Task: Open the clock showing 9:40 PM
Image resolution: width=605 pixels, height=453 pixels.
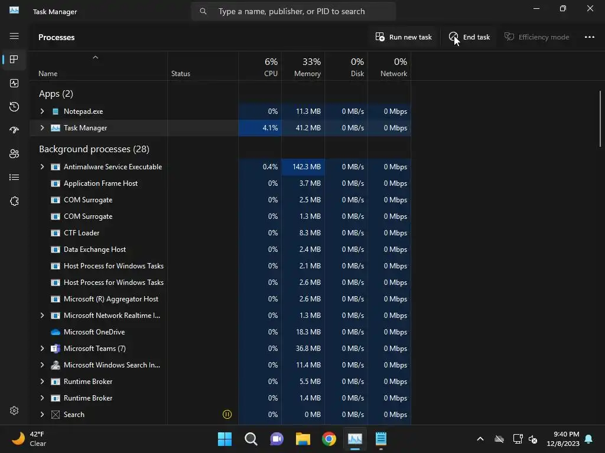Action: click(563, 439)
